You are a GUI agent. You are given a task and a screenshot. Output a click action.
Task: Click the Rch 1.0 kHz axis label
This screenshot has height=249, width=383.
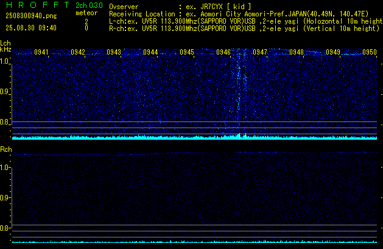5,168
